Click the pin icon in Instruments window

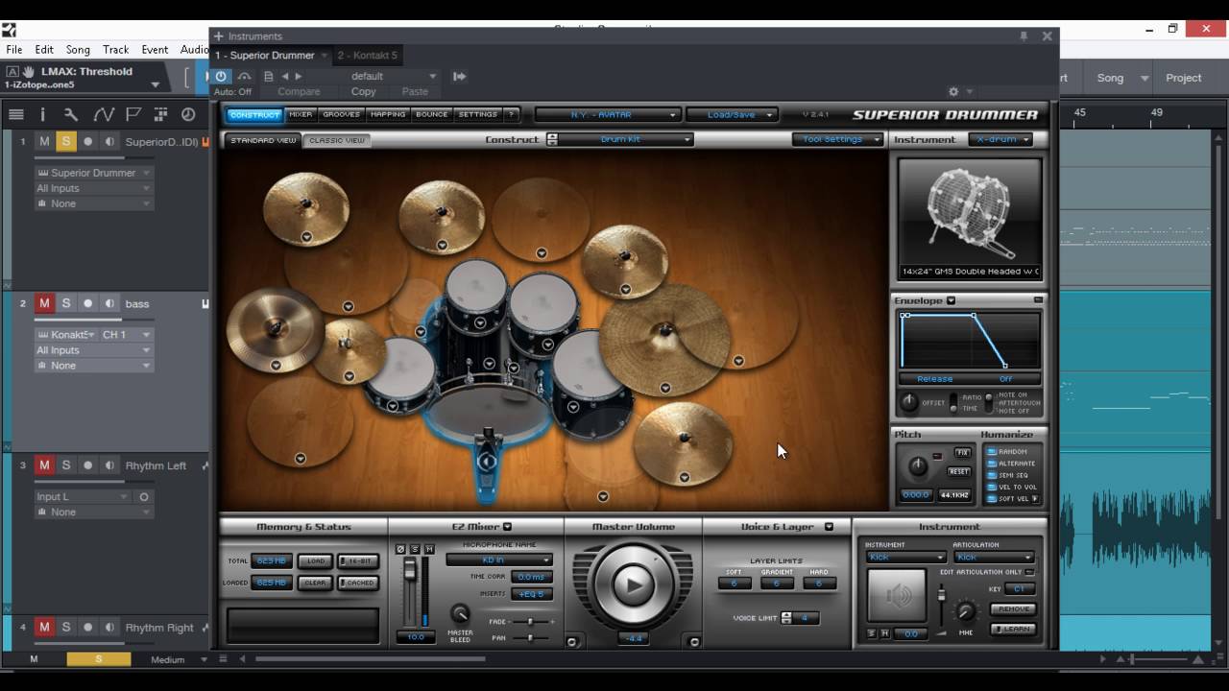(1024, 36)
